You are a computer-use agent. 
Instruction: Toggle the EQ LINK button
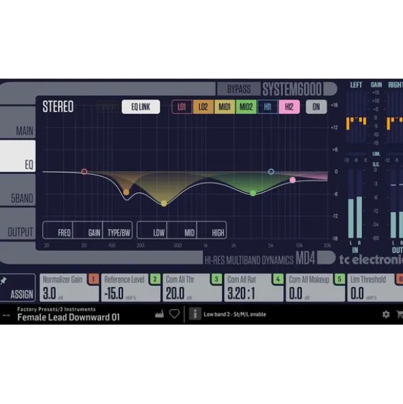(141, 107)
